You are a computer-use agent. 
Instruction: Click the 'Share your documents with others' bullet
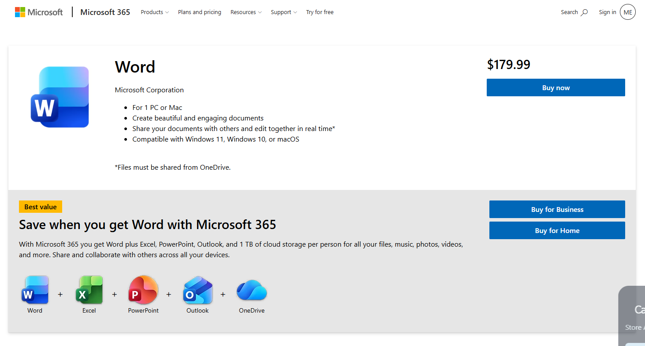tap(234, 129)
